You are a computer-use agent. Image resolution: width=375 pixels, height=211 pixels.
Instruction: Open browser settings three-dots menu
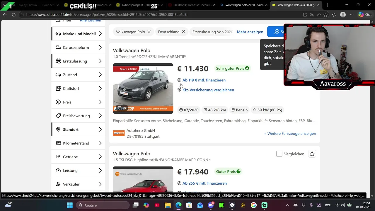pyautogui.click(x=352, y=15)
